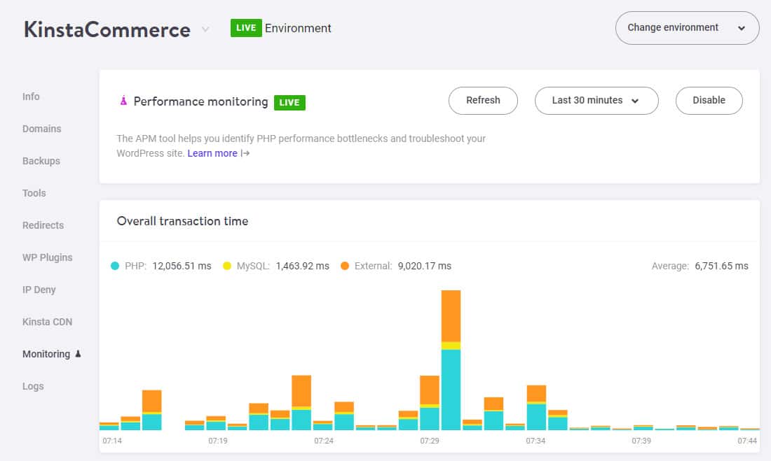Click the Refresh button
Image resolution: width=771 pixels, height=461 pixels.
[483, 100]
